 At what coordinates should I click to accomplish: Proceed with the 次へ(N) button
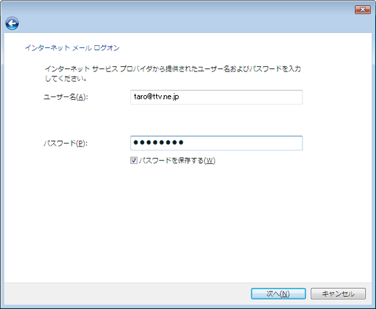pos(278,293)
